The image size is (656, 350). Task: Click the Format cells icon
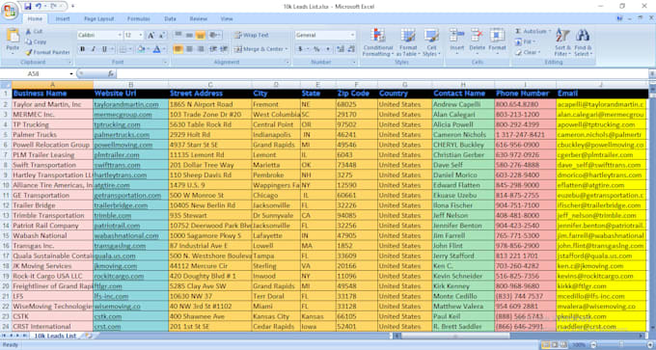pyautogui.click(x=497, y=35)
